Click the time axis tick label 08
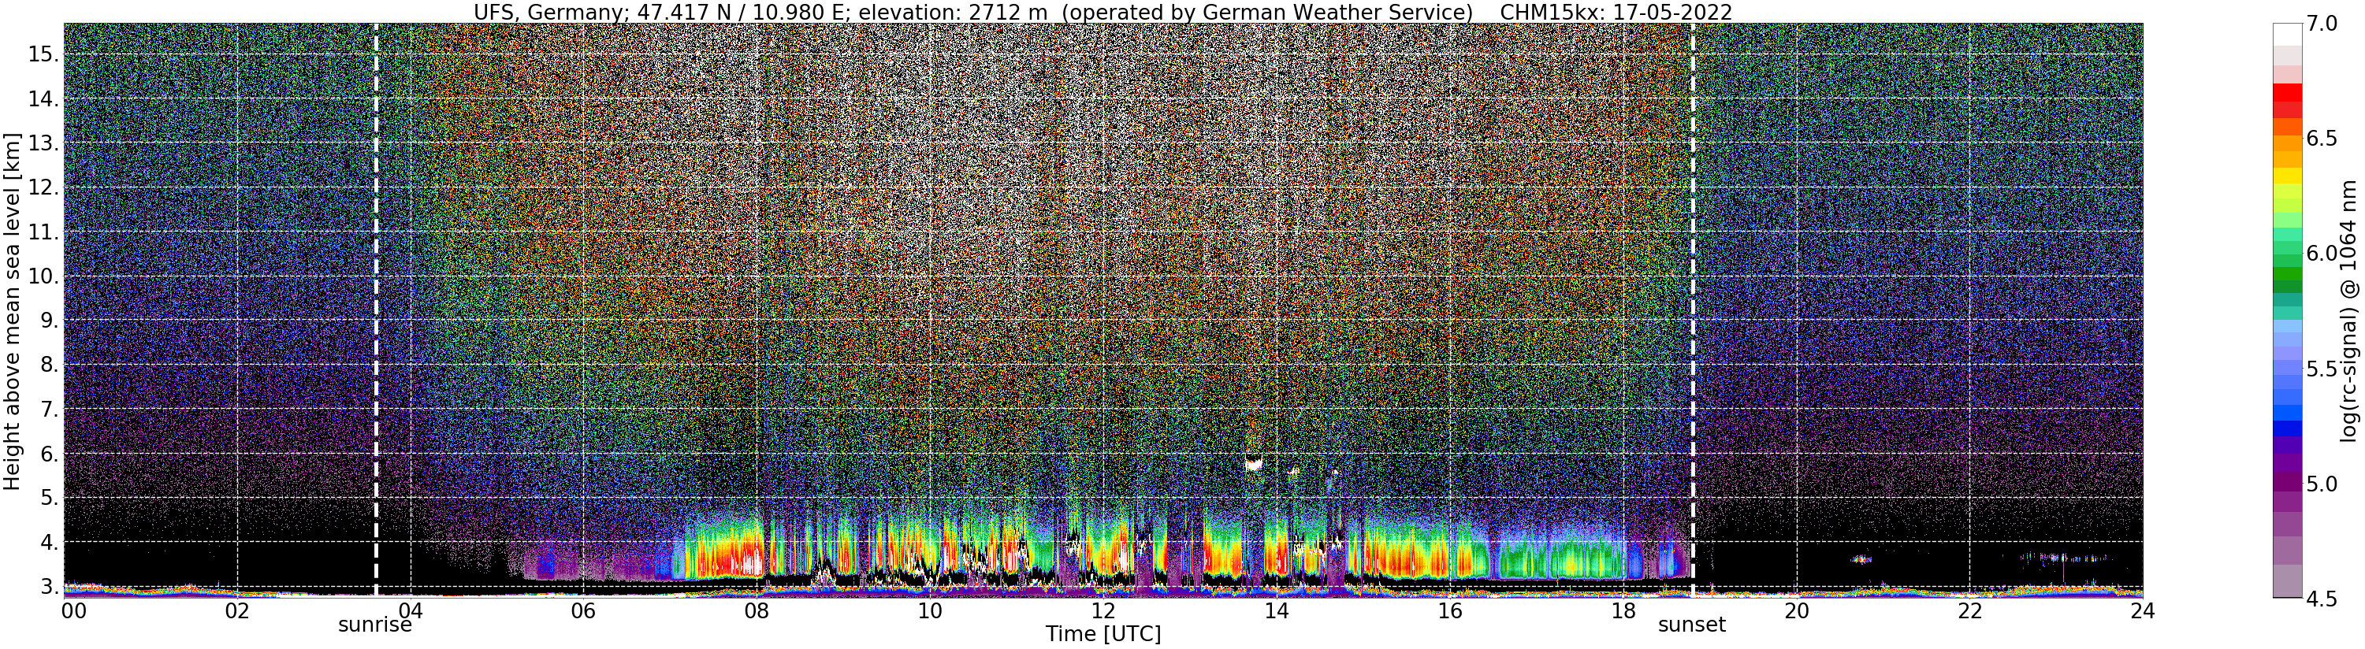 [x=757, y=610]
